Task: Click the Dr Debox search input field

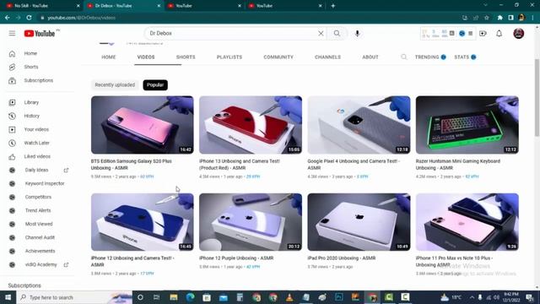Action: (230, 34)
